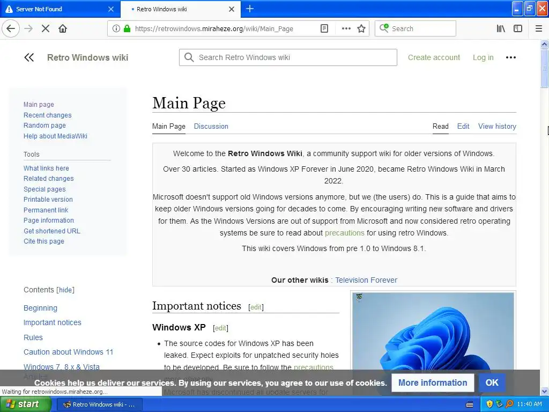Viewport: 549px width, 412px height.
Task: Open Cite this page link
Action: pos(44,241)
